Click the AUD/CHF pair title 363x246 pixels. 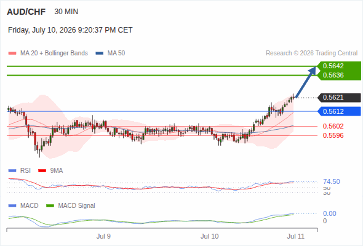tap(26, 12)
